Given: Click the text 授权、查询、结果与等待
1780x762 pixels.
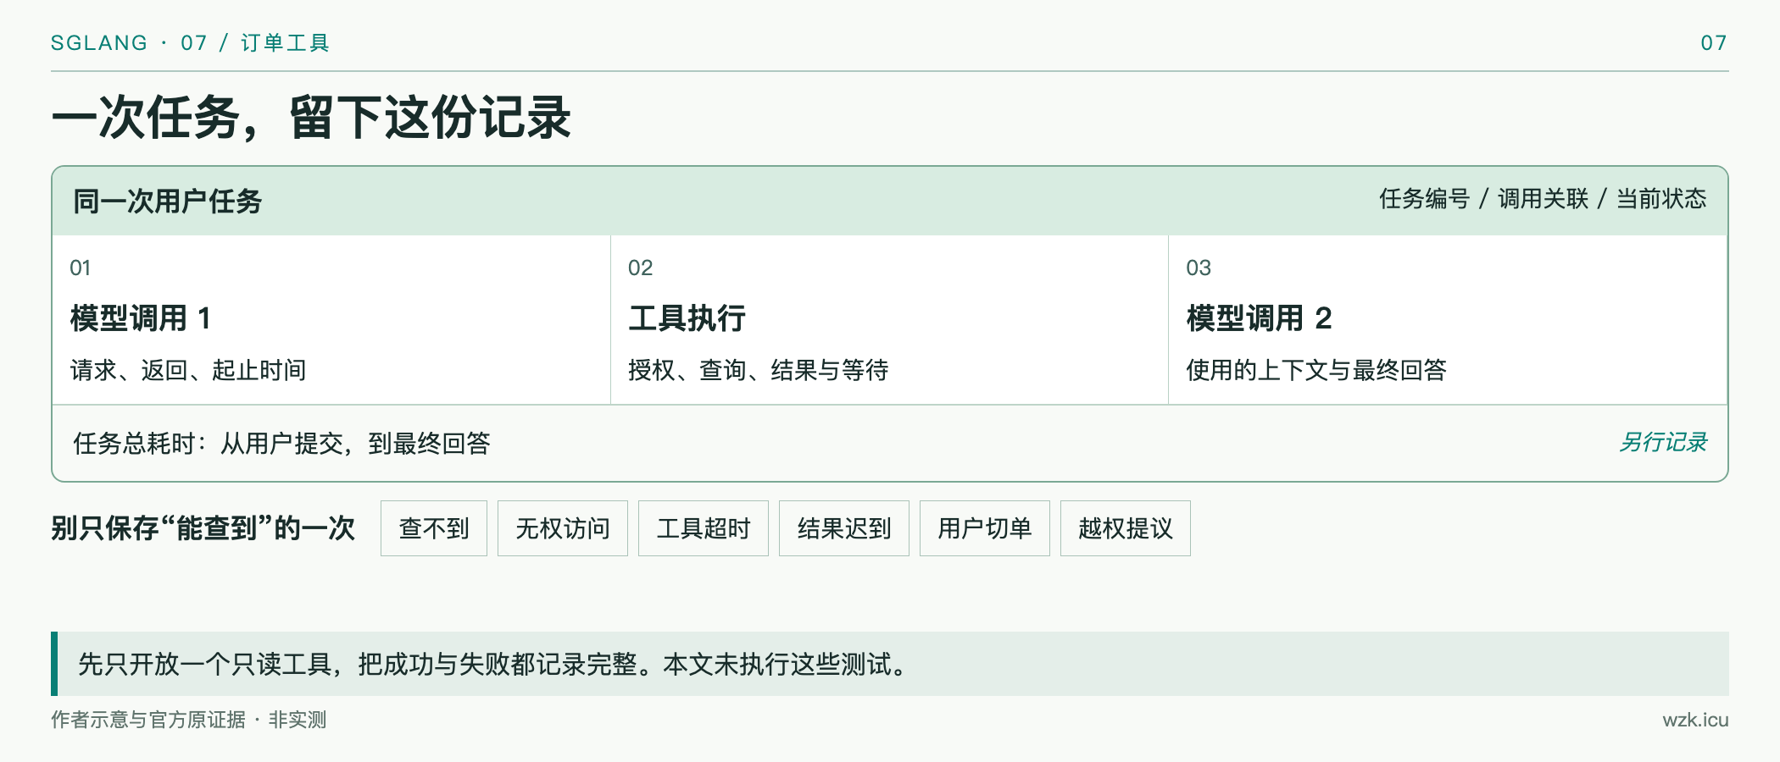Looking at the screenshot, I should (x=759, y=370).
